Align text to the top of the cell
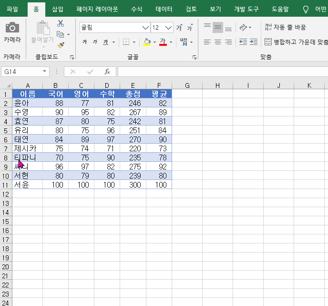 point(207,27)
